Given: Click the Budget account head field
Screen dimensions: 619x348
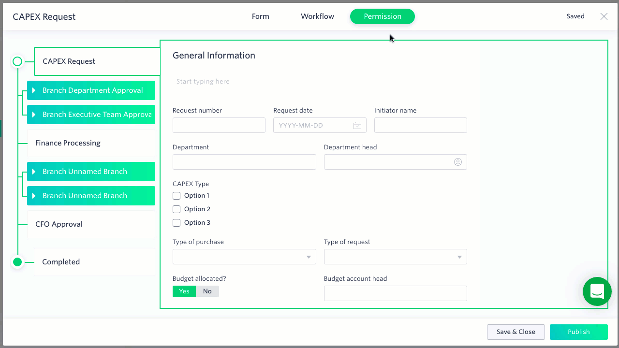Looking at the screenshot, I should point(396,293).
